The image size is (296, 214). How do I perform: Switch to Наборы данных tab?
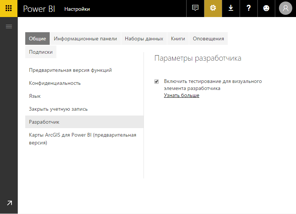pos(144,39)
